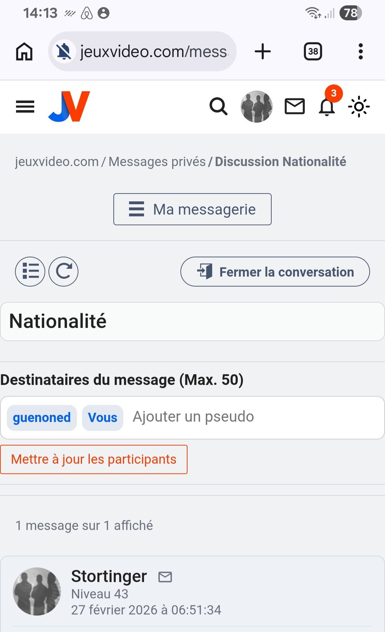The width and height of the screenshot is (385, 632).
Task: Refresh the conversation
Action: point(63,272)
